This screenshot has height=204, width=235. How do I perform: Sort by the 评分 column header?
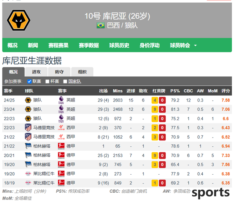pyautogui.click(x=225, y=91)
